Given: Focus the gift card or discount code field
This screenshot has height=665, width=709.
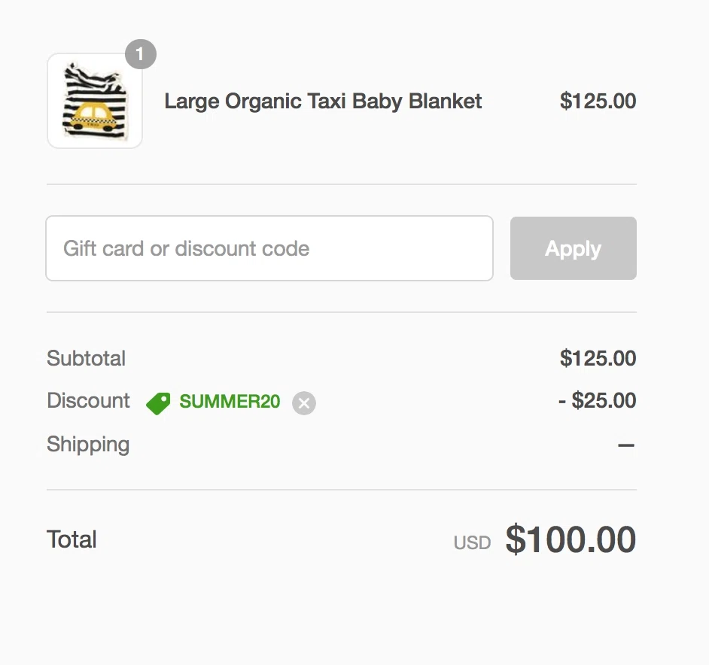Looking at the screenshot, I should (x=269, y=248).
